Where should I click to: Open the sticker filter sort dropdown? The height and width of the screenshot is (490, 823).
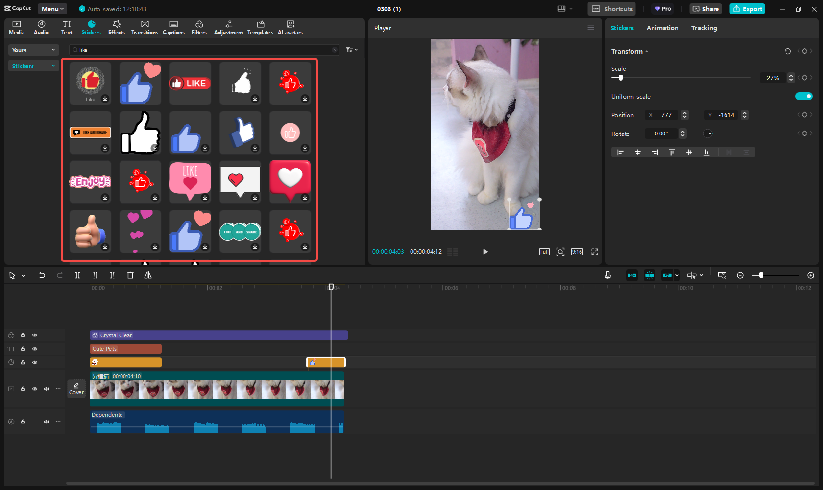[x=352, y=50]
